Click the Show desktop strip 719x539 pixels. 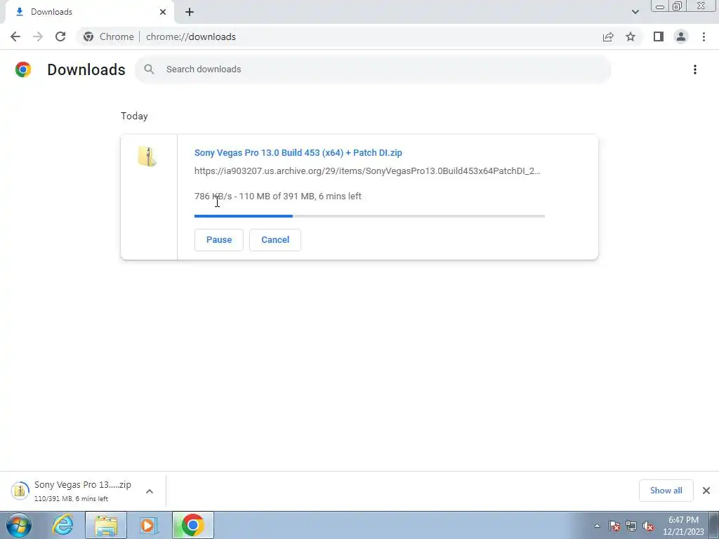point(713,525)
